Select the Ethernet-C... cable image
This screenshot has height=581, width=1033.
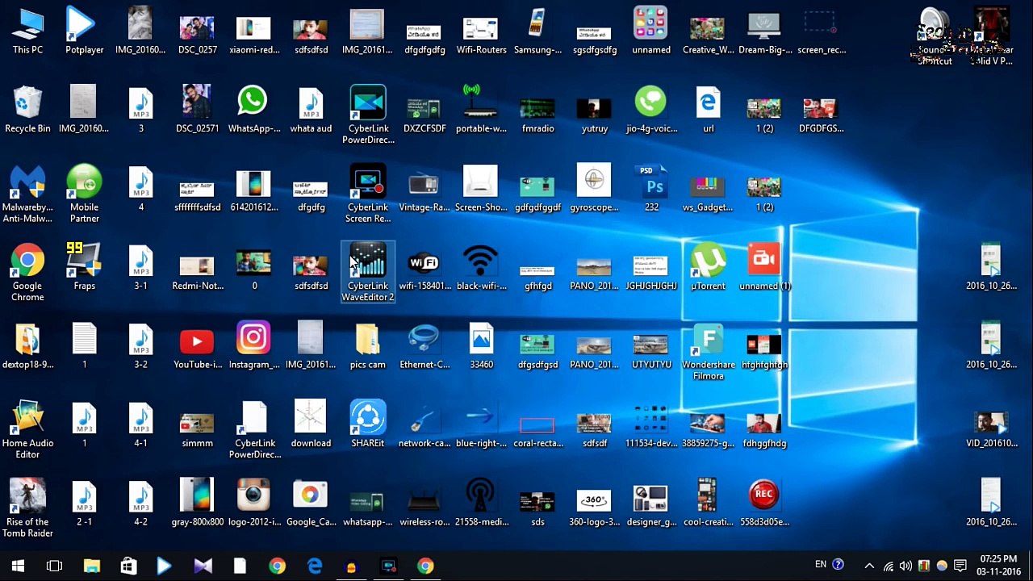424,345
